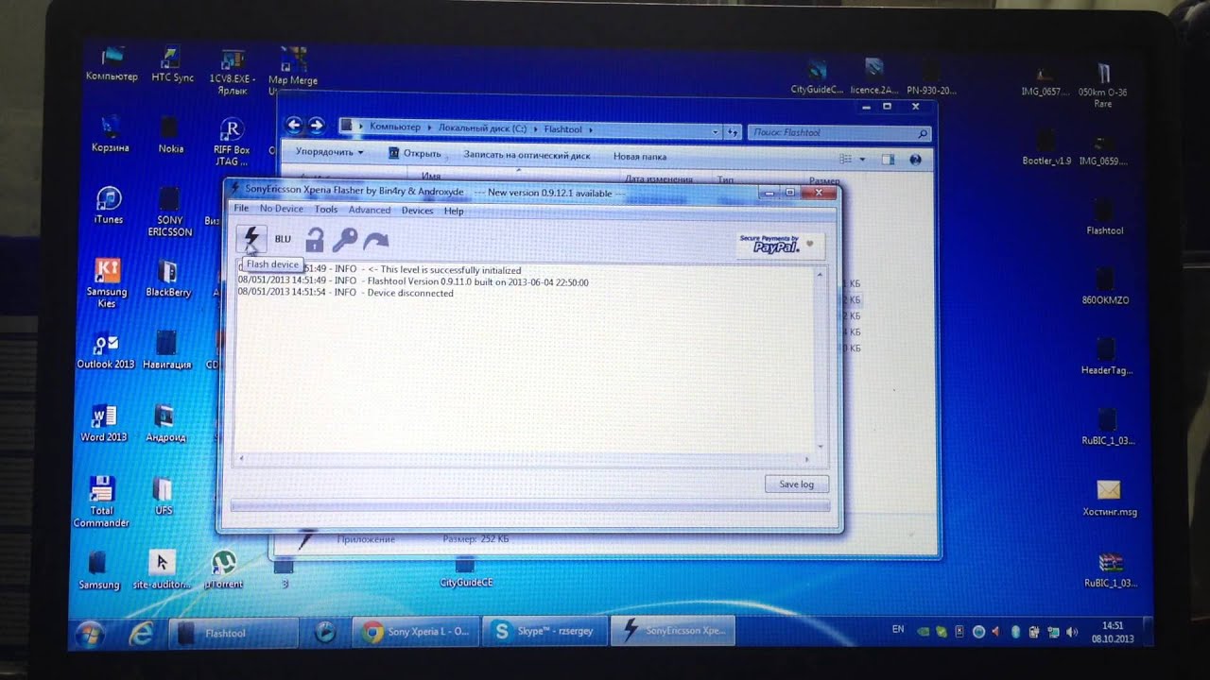Viewport: 1210px width, 680px height.
Task: Select the Nokia desktop icon
Action: 170,135
